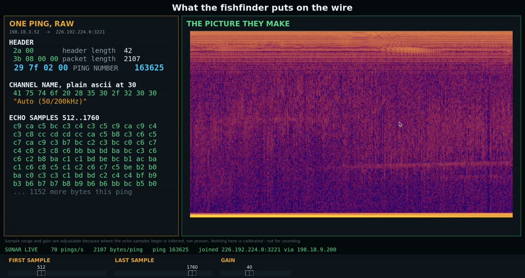The image size is (525, 278).
Task: Click the LAST SAMPLE slider handle
Action: 192,273
